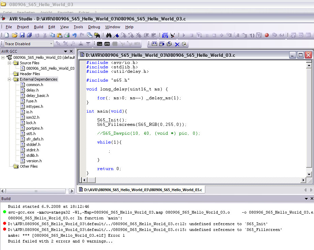Click the Save All icon
This screenshot has height=250, width=314.
point(29,35)
